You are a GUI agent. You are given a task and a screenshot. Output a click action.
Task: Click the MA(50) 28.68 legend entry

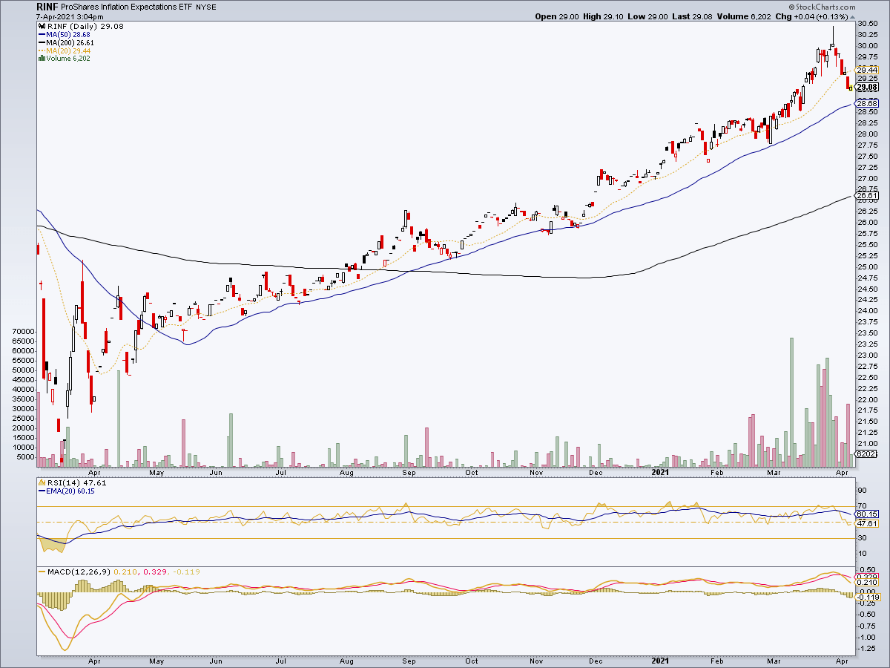[x=68, y=34]
